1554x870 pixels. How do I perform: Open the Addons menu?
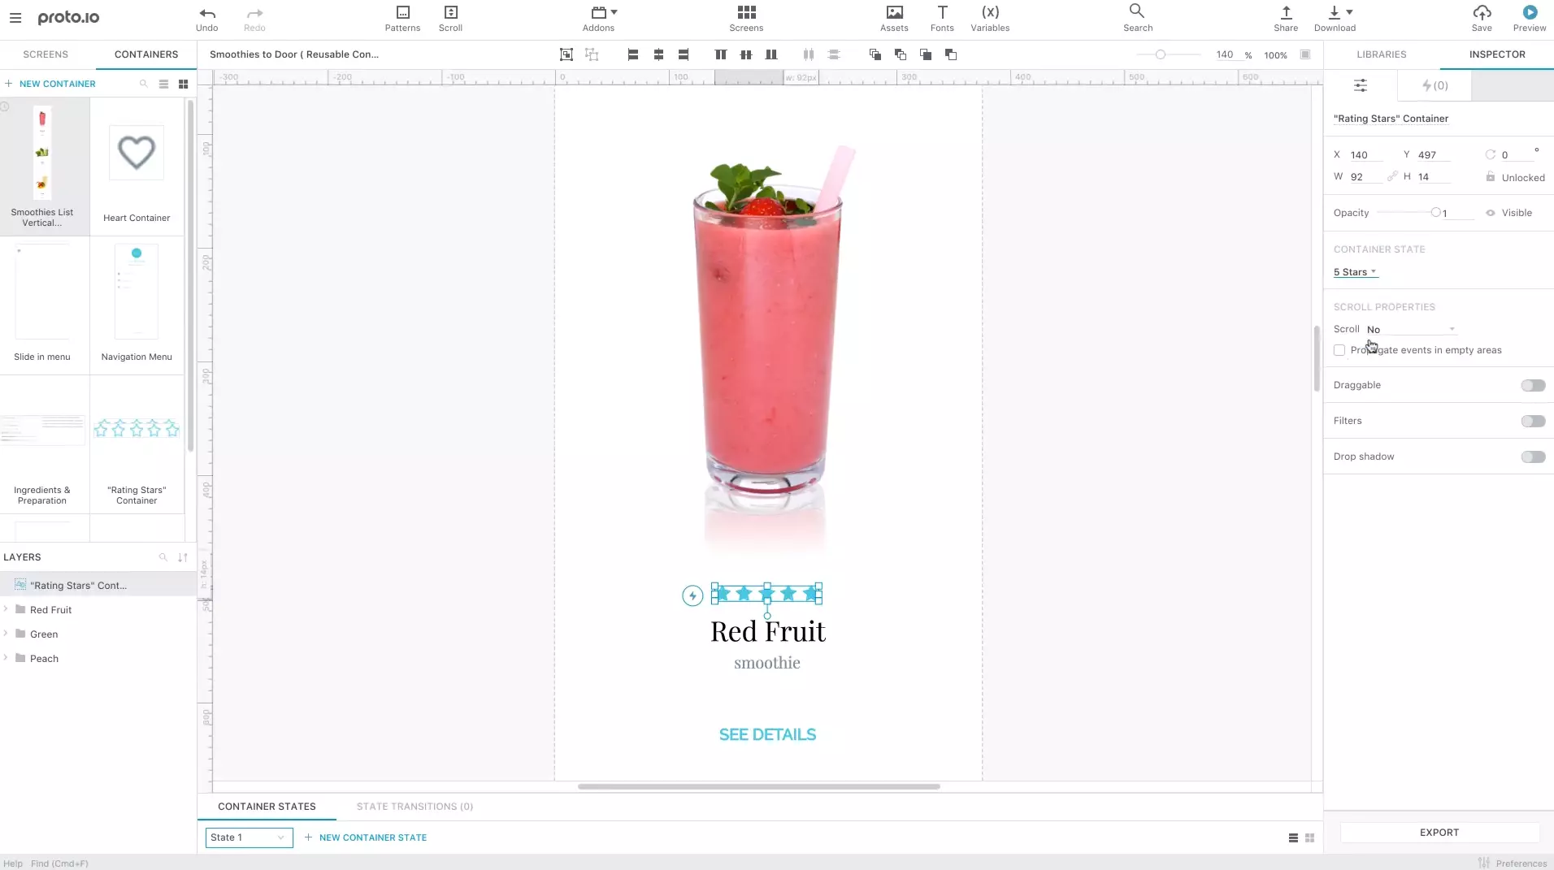pyautogui.click(x=599, y=19)
